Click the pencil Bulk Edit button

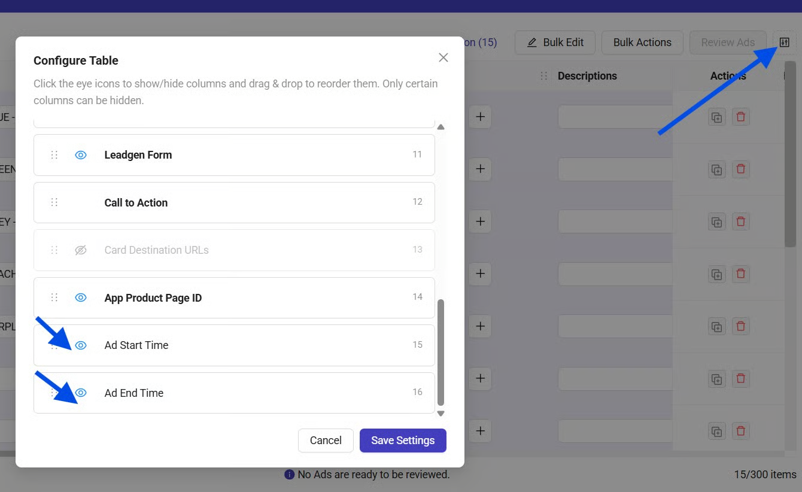coord(555,42)
